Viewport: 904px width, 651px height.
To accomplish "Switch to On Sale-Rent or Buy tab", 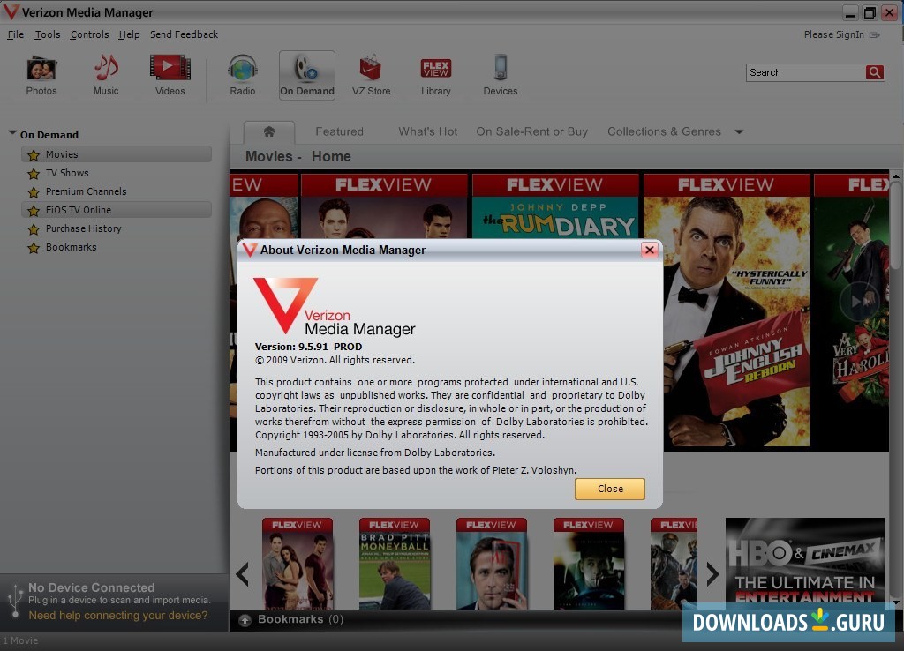I will click(x=531, y=132).
